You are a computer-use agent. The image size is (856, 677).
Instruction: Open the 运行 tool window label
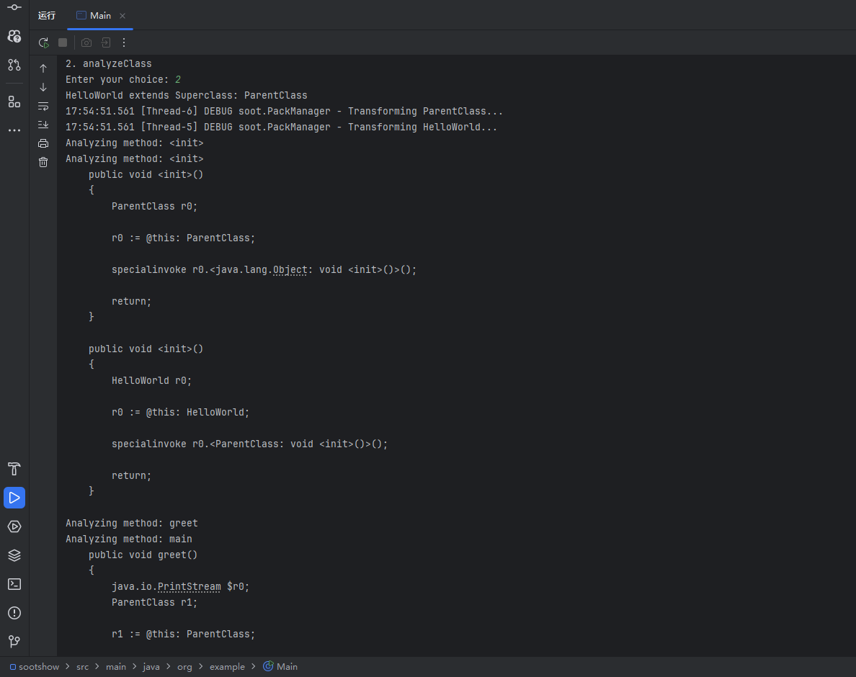tap(47, 15)
